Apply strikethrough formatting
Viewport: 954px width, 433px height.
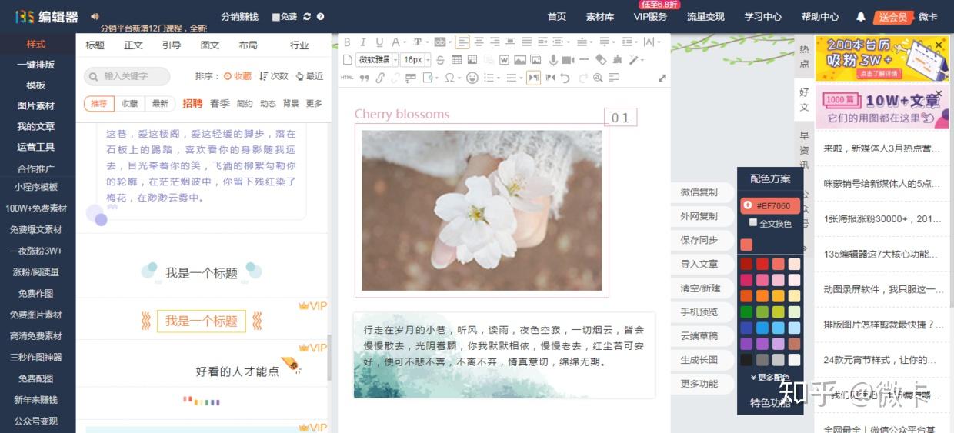click(440, 60)
